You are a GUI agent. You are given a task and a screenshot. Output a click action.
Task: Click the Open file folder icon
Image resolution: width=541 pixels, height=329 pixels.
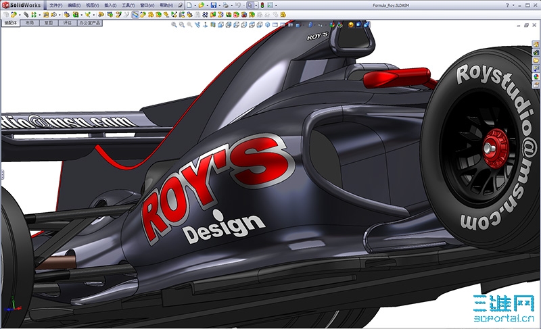tap(201, 5)
